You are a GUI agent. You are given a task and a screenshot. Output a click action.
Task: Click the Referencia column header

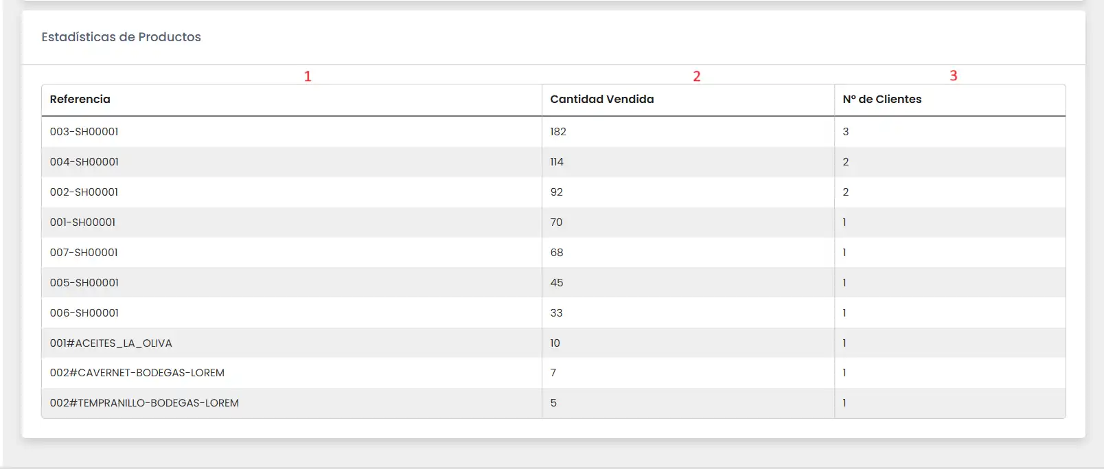point(80,100)
